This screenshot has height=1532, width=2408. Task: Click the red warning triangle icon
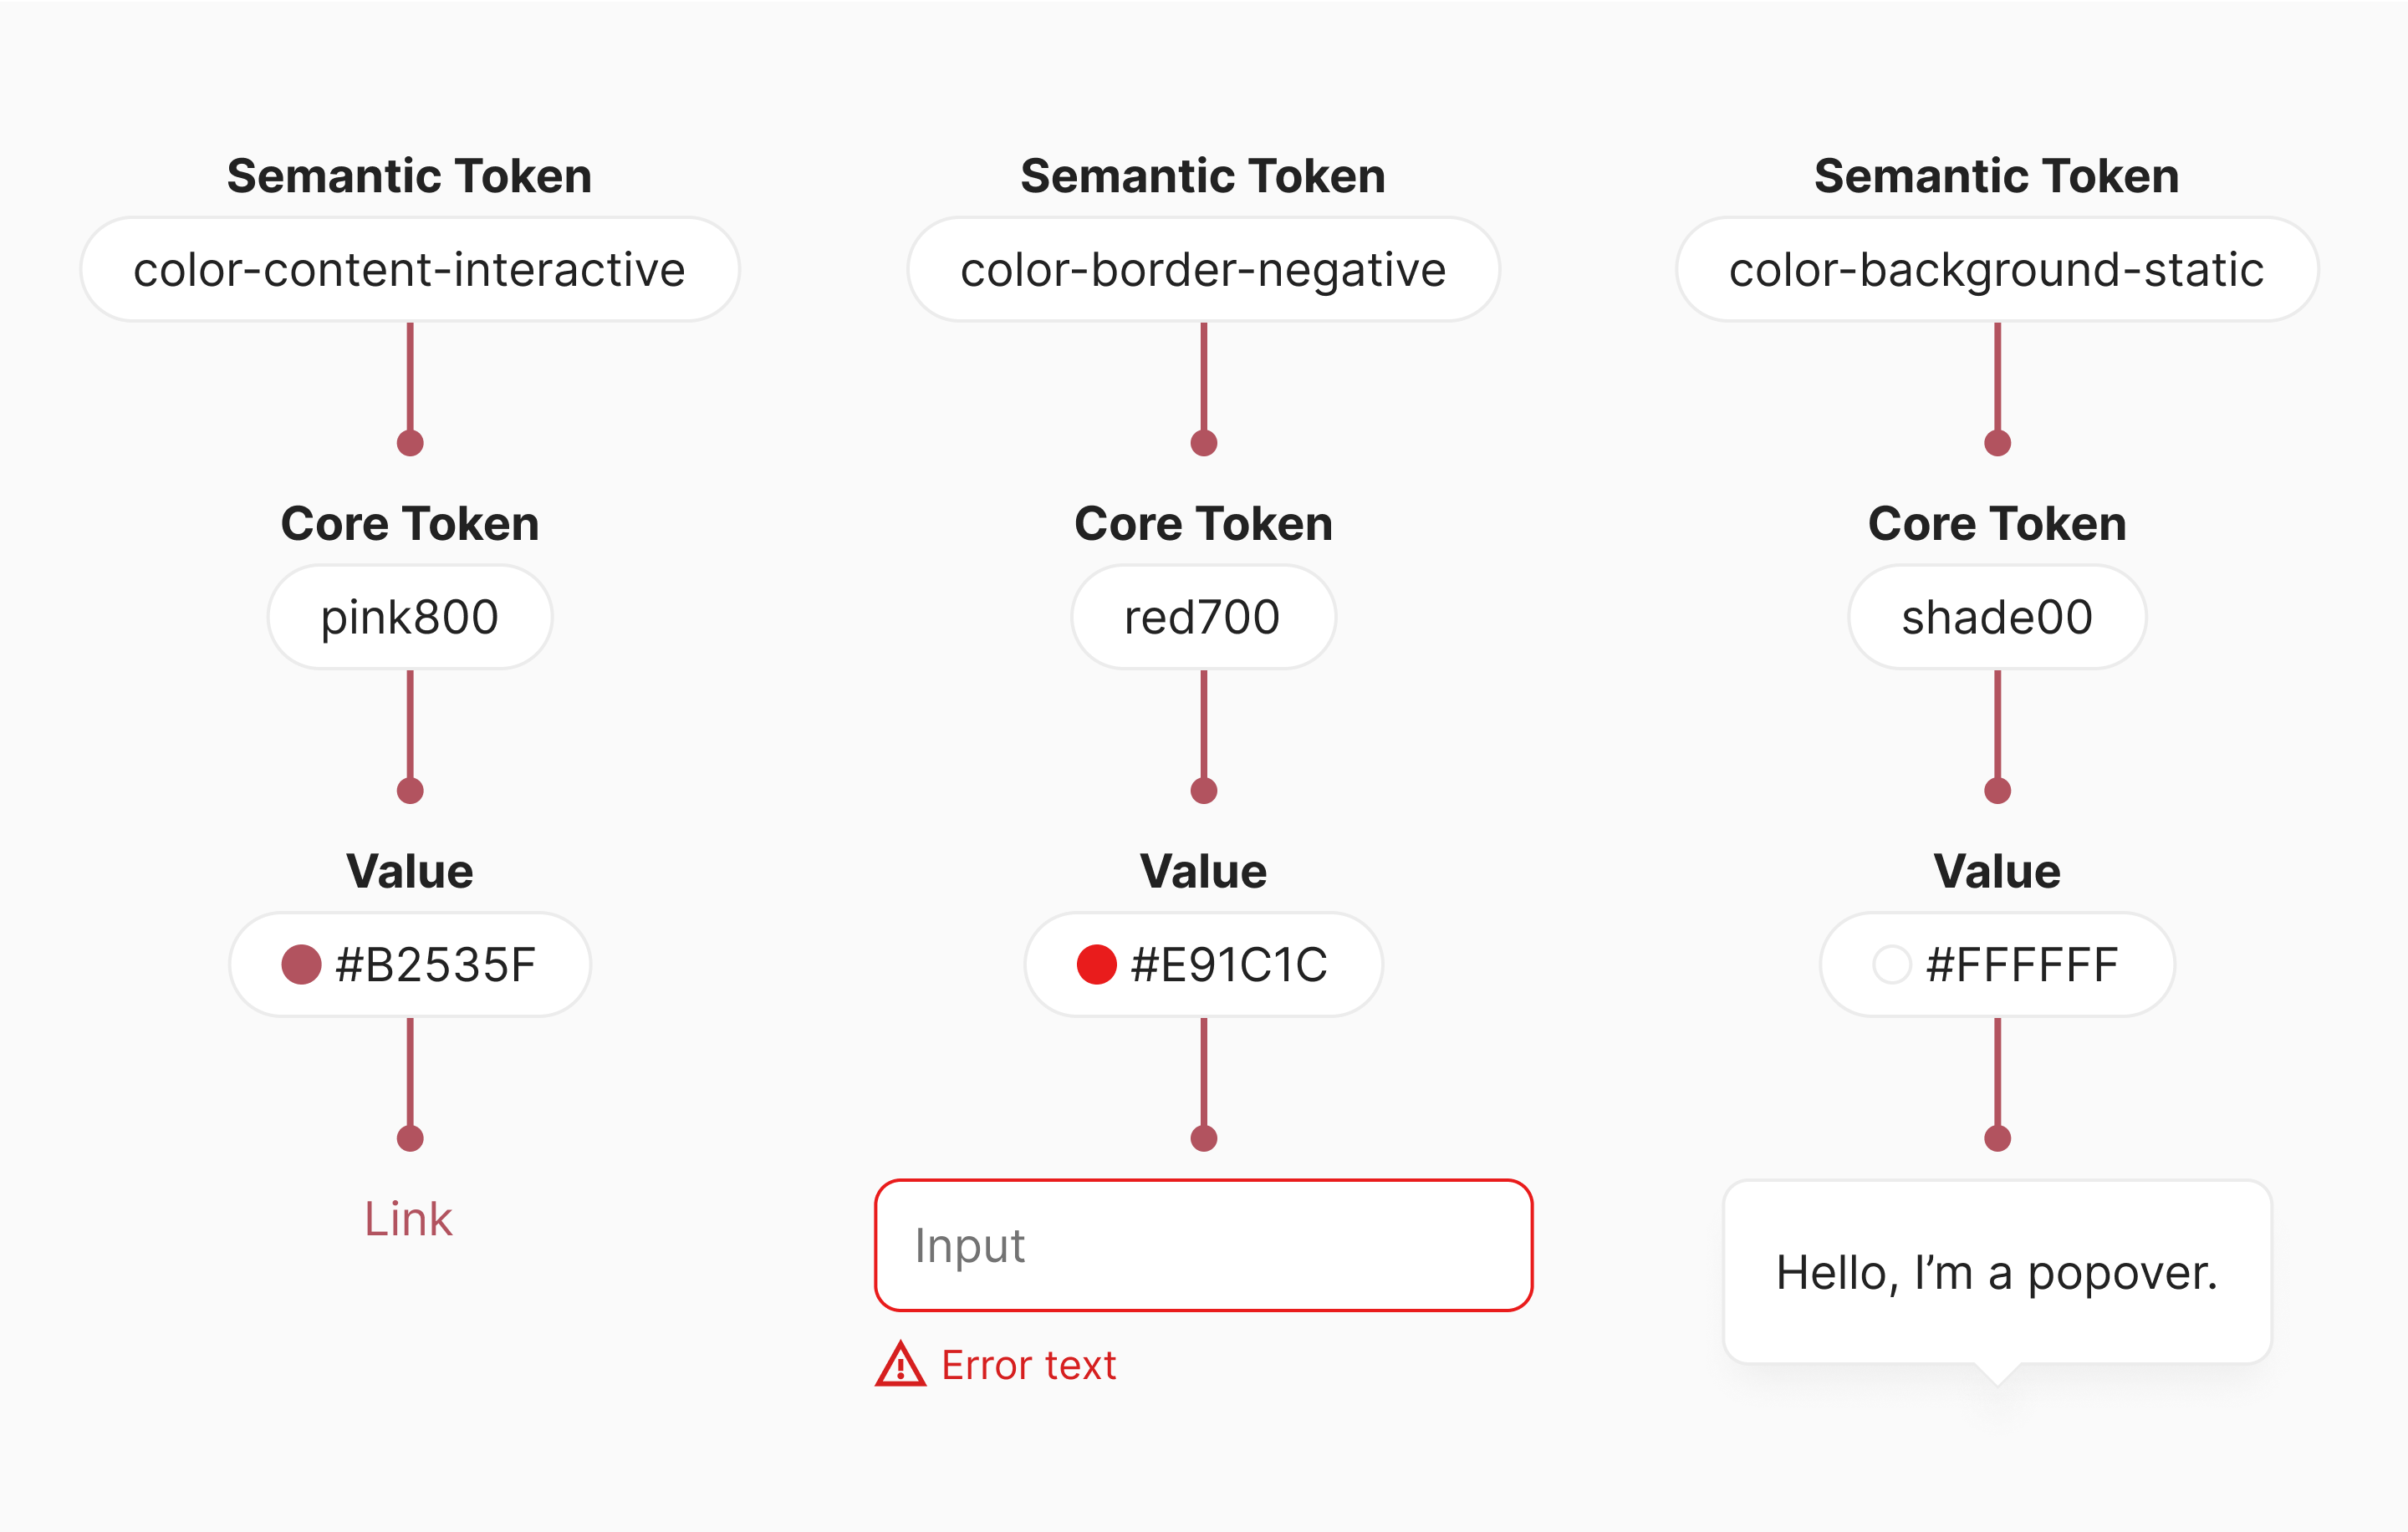pyautogui.click(x=900, y=1364)
